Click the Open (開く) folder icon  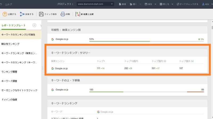pyautogui.click(x=131, y=4)
